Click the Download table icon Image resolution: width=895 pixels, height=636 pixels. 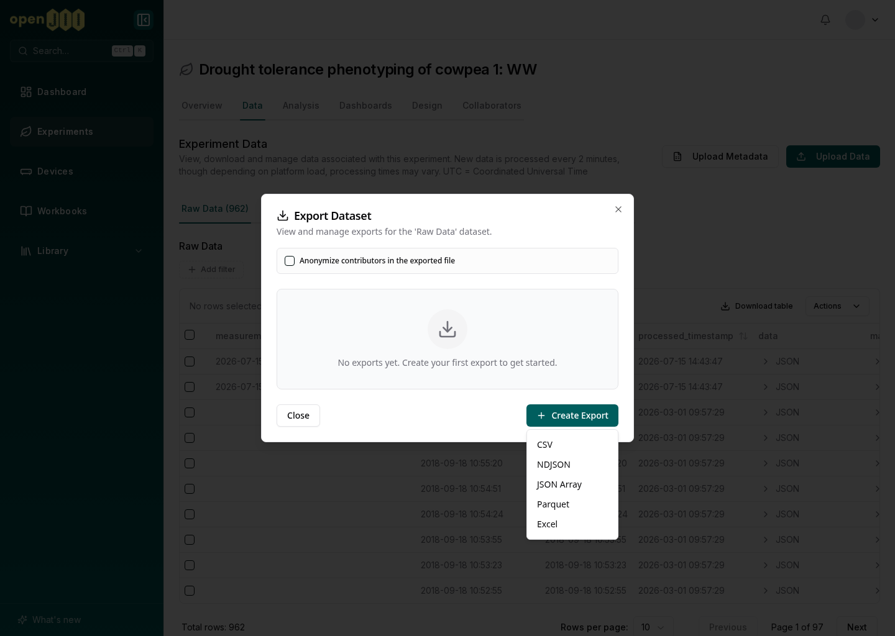click(x=725, y=306)
